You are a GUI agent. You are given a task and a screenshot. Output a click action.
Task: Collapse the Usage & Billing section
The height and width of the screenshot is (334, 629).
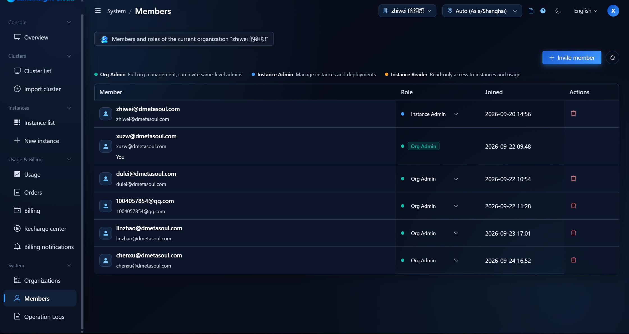click(x=40, y=159)
